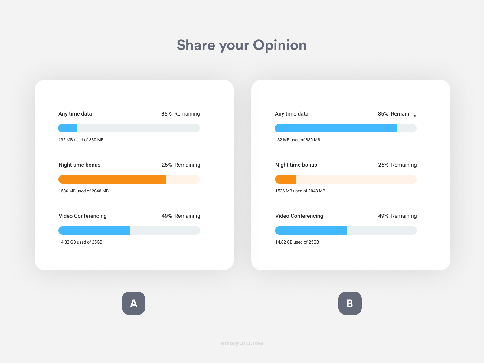484x363 pixels.
Task: Click 49% Remaining text in card B
Action: click(397, 216)
